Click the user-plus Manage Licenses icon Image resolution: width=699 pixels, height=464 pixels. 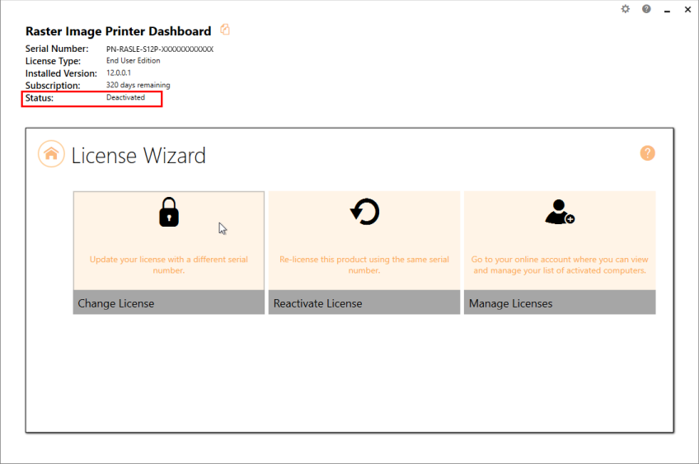tap(560, 212)
